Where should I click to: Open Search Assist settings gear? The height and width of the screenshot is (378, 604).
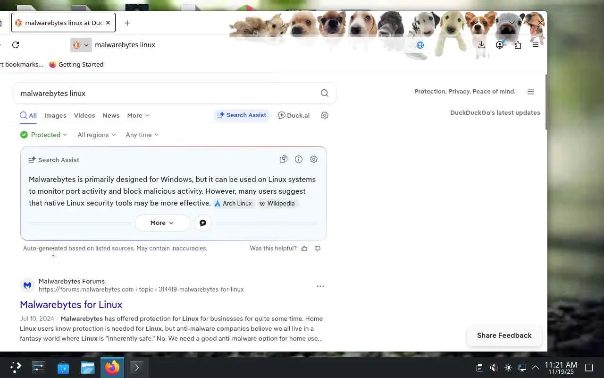click(314, 160)
